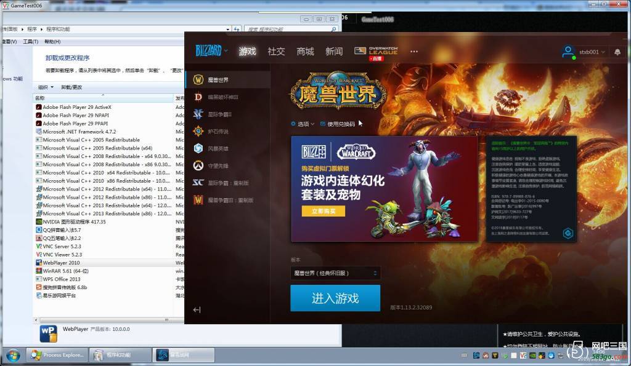The width and height of the screenshot is (631, 366).
Task: Open the 商城 shop tab
Action: (x=305, y=52)
